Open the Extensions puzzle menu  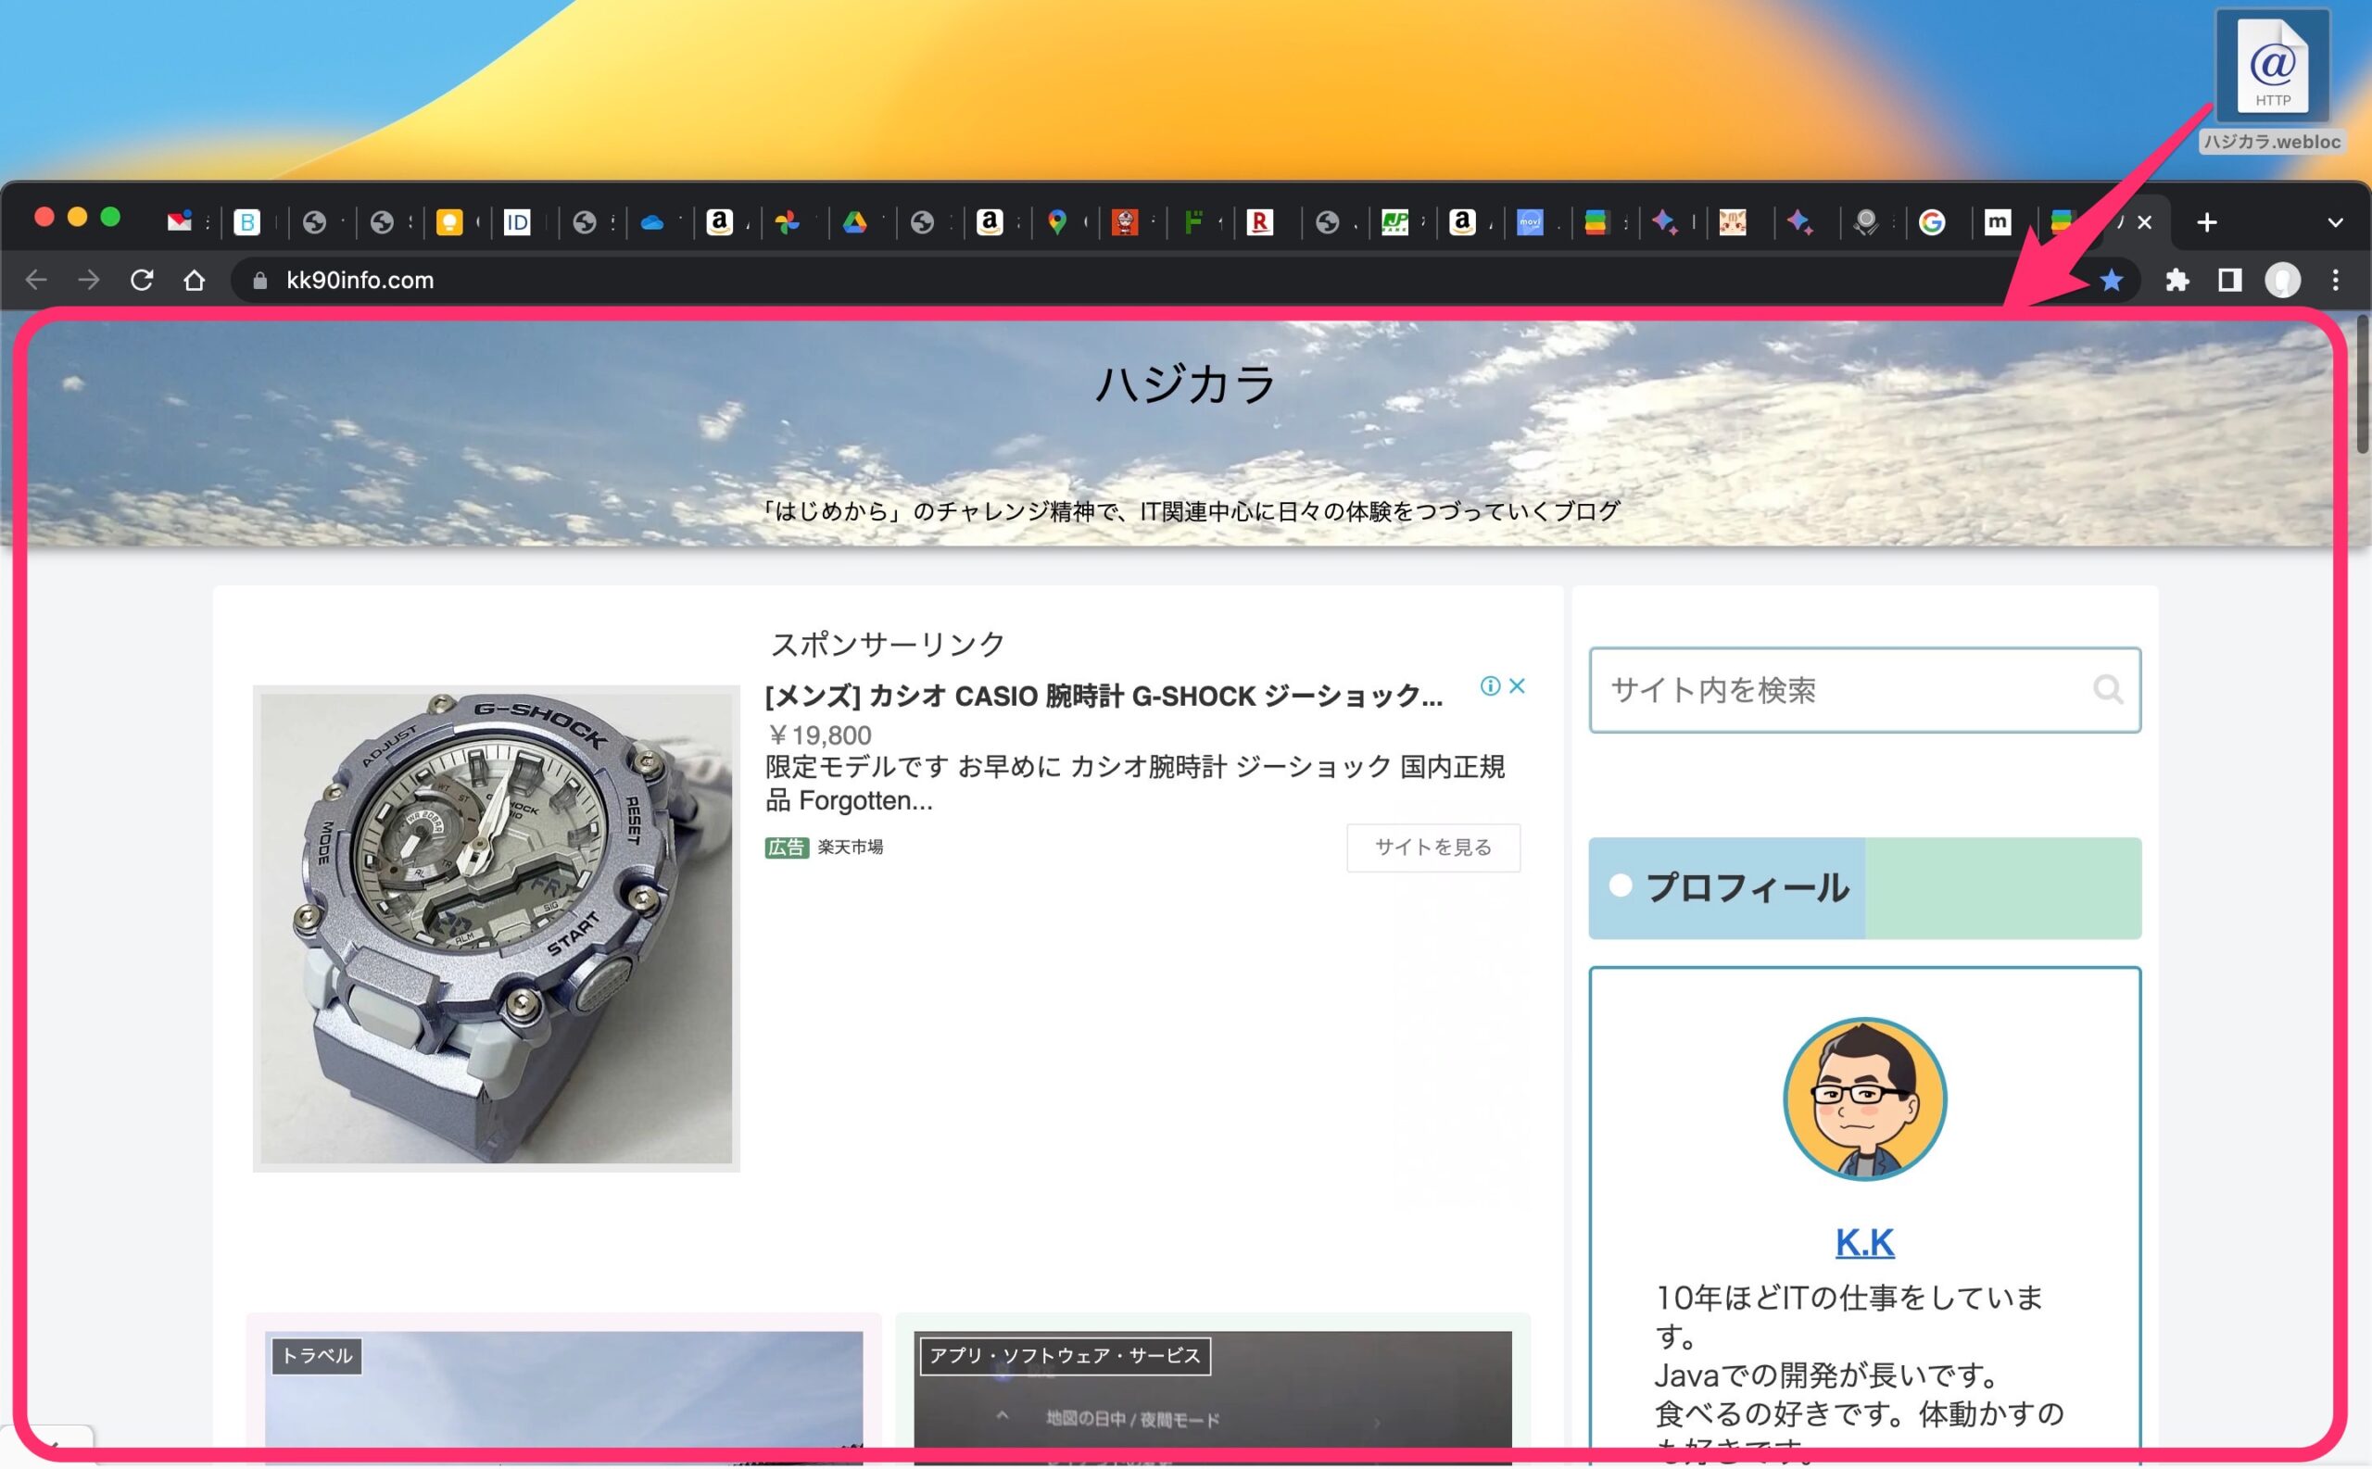(2177, 280)
